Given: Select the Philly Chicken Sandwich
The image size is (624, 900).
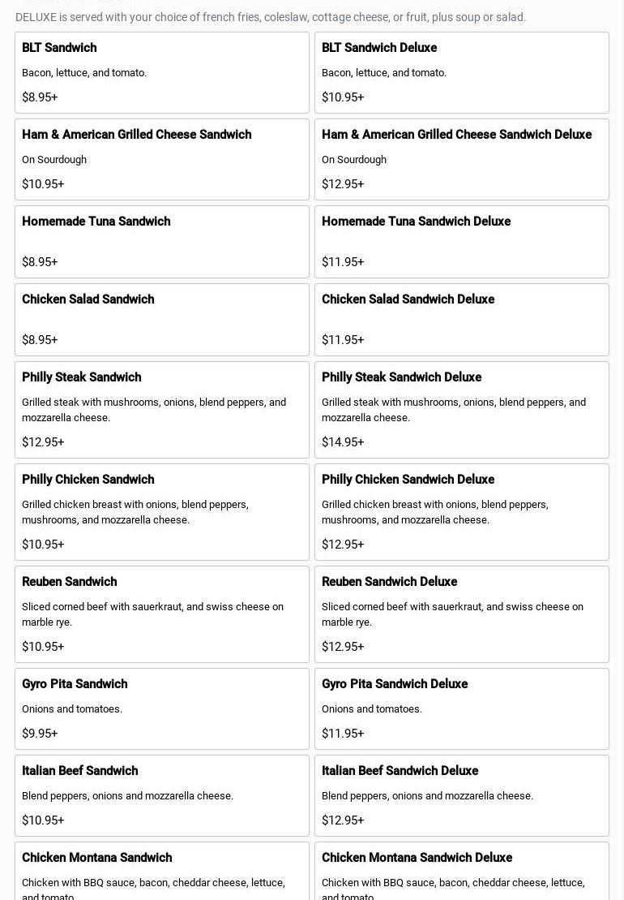Looking at the screenshot, I should click(x=162, y=511).
